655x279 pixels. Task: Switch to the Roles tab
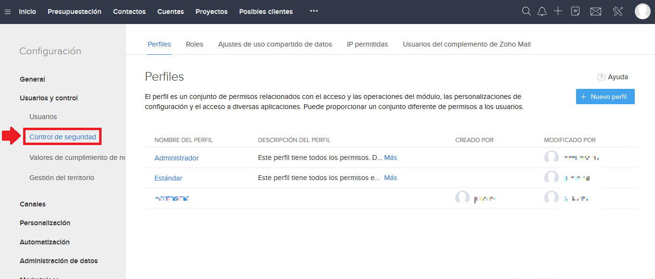click(x=194, y=44)
